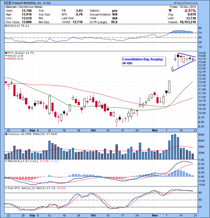Click the 20M volume axis label
The height and width of the screenshot is (218, 210).
tap(201, 153)
